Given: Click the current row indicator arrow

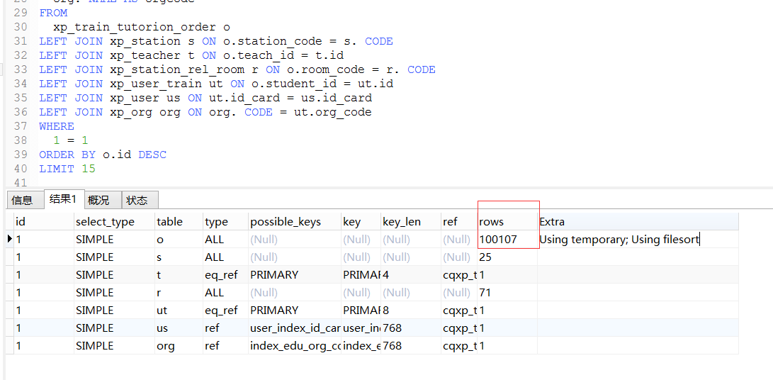Looking at the screenshot, I should (10, 240).
